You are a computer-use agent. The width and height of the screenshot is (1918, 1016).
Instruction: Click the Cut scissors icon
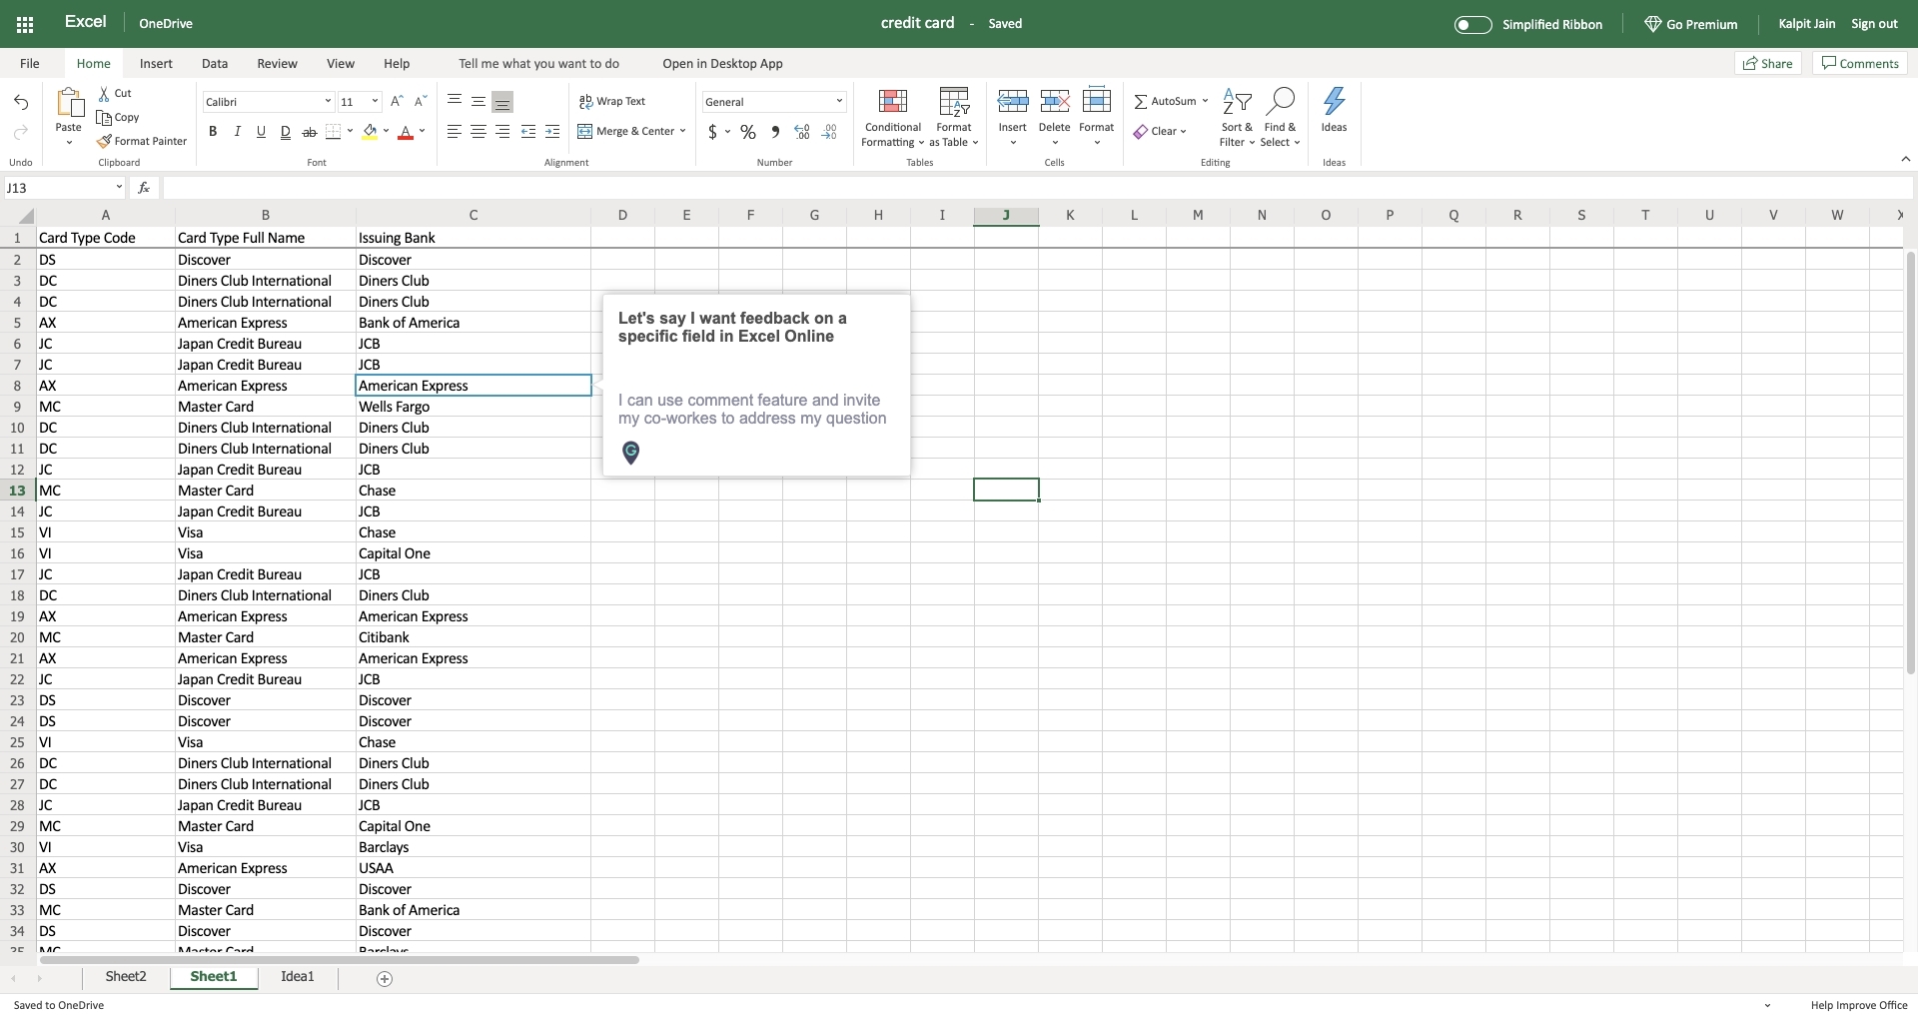104,93
